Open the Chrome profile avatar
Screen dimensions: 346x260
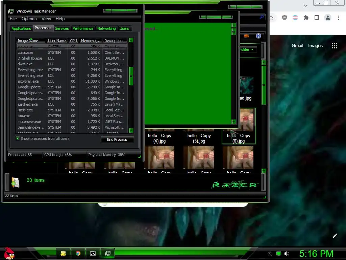point(328,18)
